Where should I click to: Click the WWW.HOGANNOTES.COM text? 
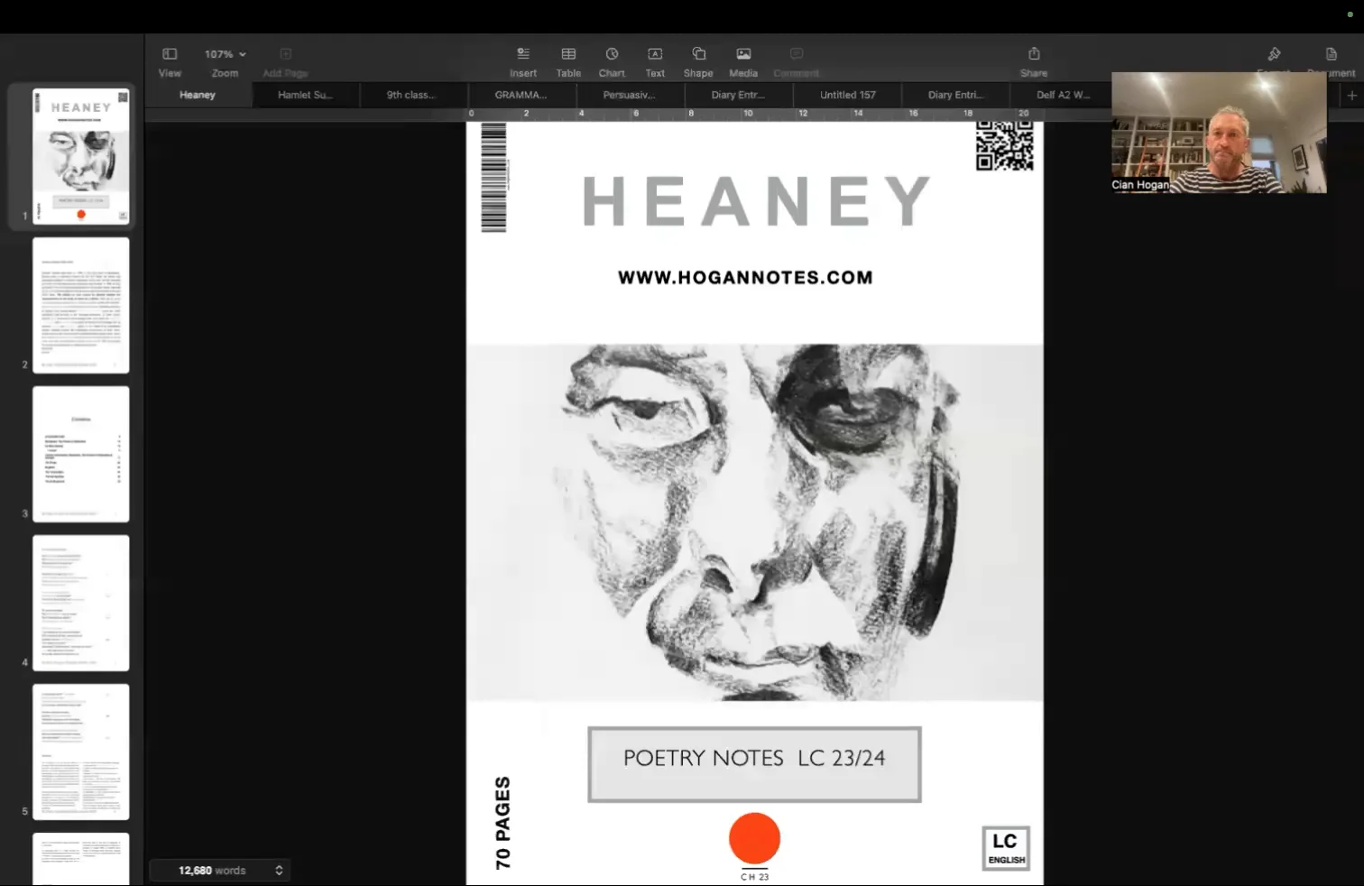745,277
